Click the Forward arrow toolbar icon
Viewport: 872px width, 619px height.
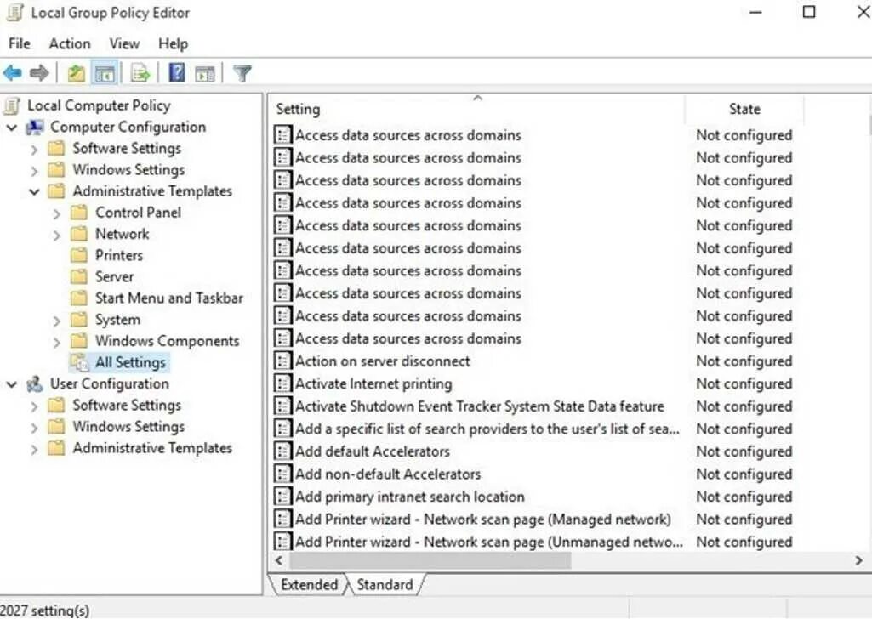tap(39, 73)
